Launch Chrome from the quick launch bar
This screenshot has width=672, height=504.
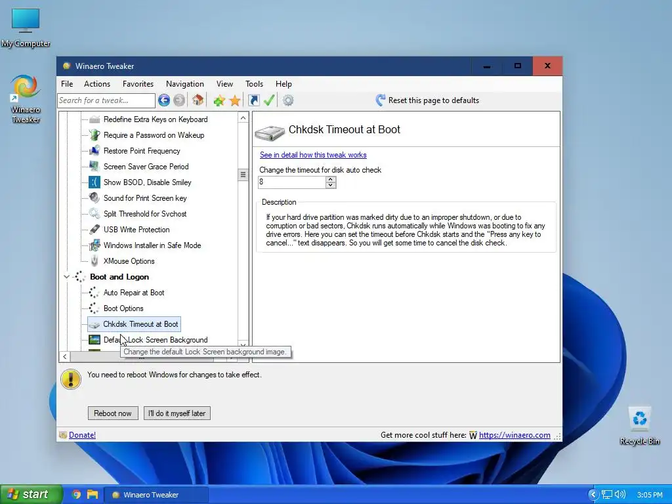coord(76,495)
